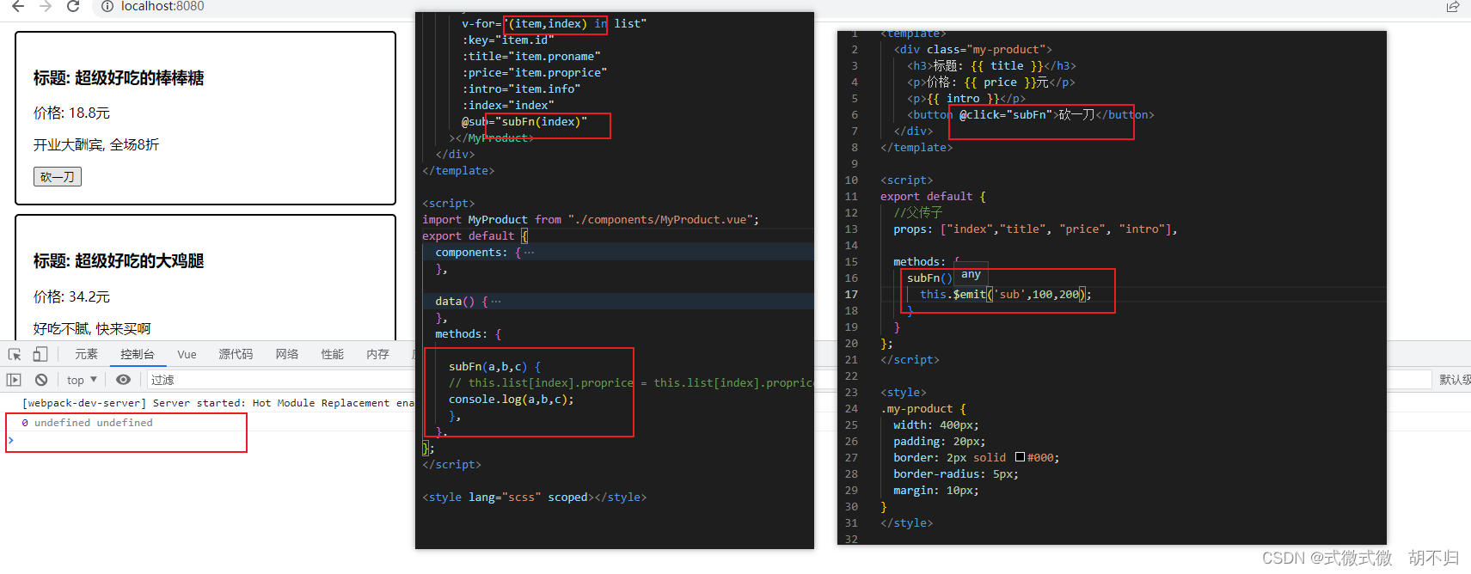Click the 价格: 18.8元 text

(71, 113)
